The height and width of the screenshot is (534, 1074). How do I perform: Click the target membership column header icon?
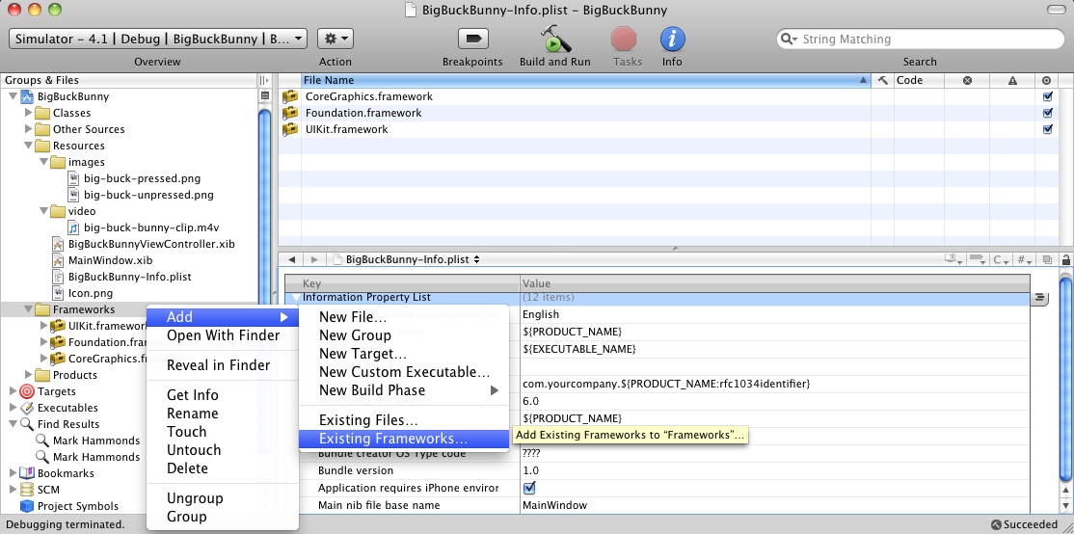[x=1047, y=80]
